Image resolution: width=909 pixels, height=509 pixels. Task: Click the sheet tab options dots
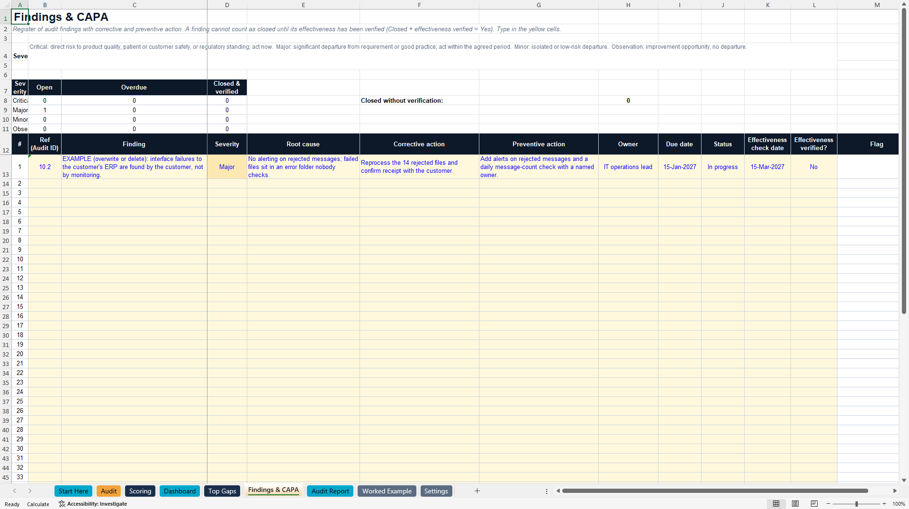click(547, 491)
